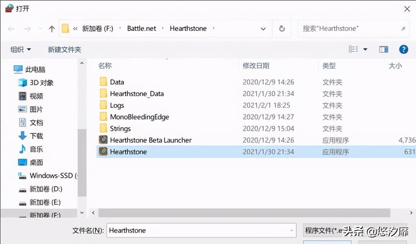Open the 组织 menu
The width and height of the screenshot is (416, 244).
point(20,49)
